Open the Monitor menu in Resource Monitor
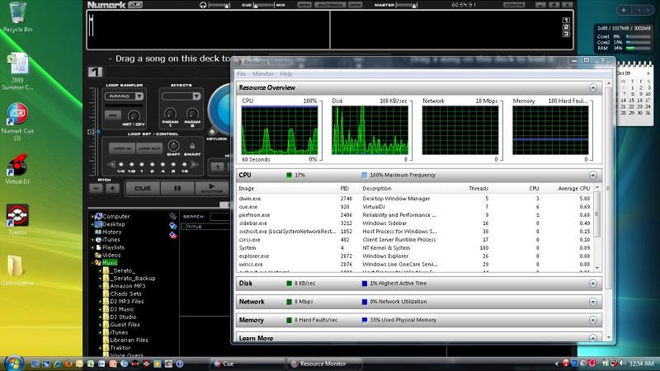 tap(263, 73)
